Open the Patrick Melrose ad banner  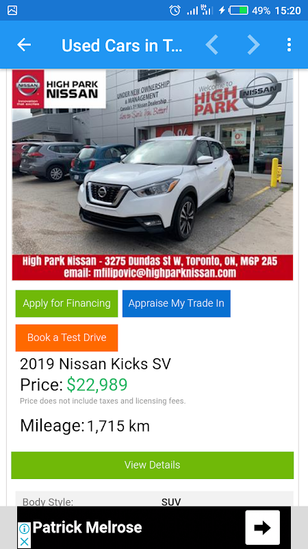click(x=153, y=527)
